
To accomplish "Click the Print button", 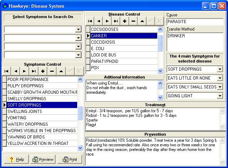I will pos(69,159).
